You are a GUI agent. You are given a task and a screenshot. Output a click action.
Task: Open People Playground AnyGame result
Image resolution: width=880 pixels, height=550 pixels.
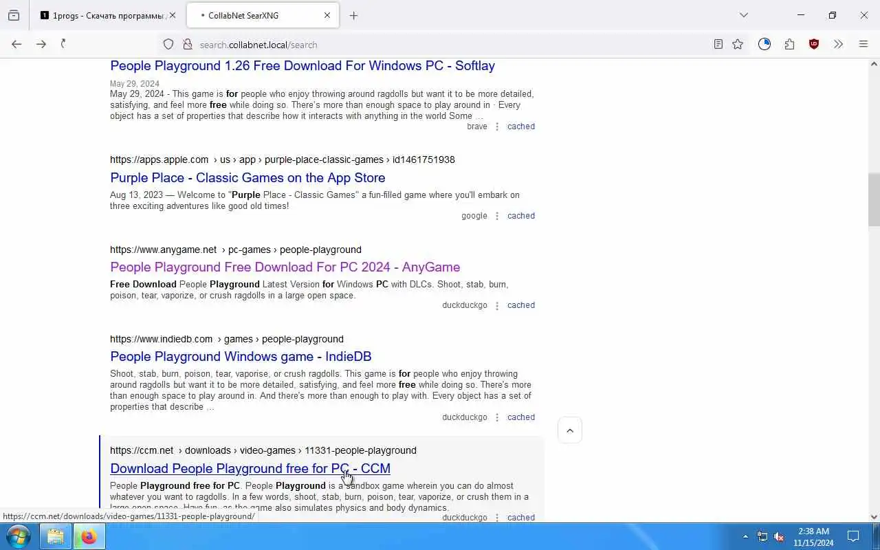click(x=285, y=267)
